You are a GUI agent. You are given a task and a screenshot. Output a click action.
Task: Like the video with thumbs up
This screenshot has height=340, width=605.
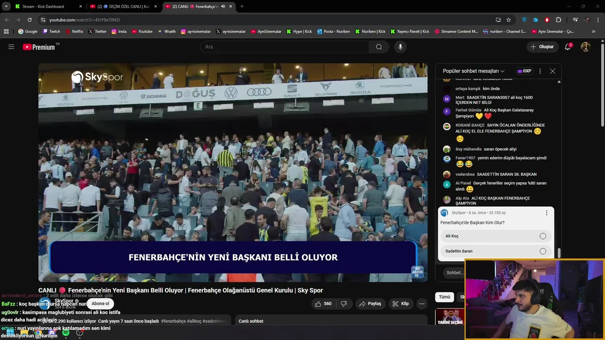click(323, 304)
